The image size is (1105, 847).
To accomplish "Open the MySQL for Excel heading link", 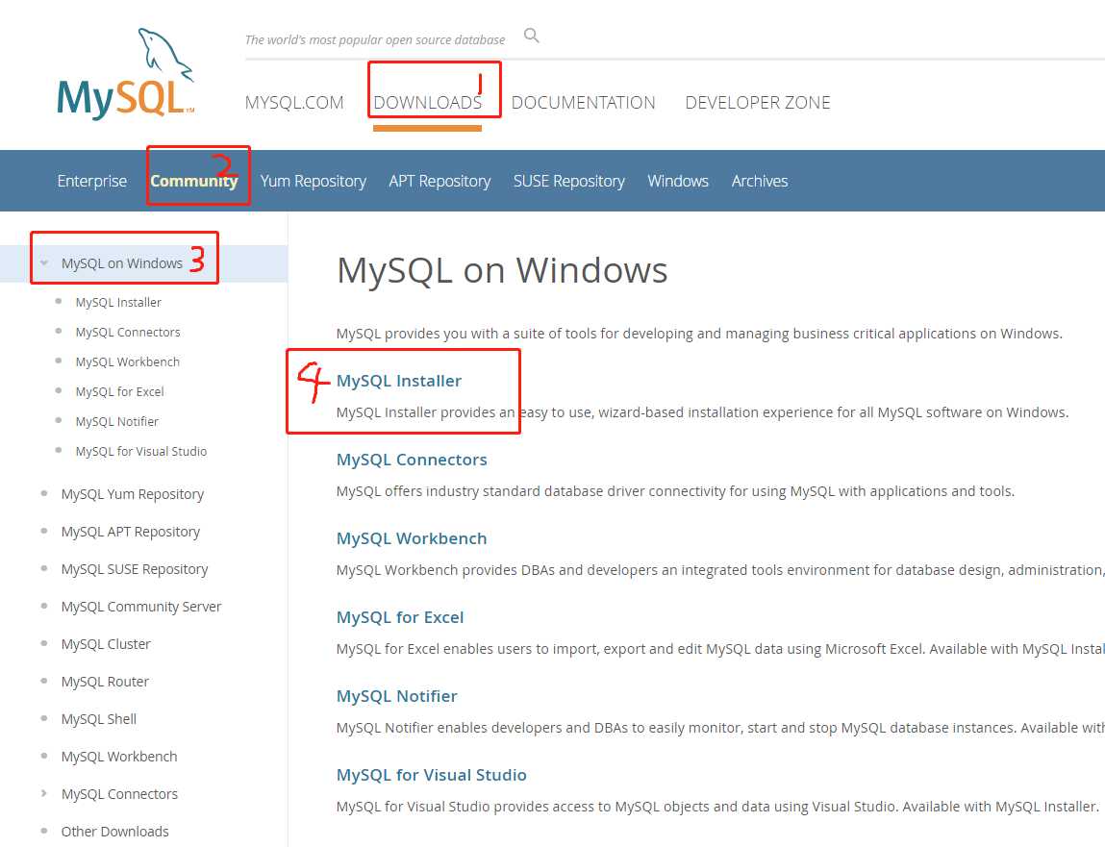I will pos(399,617).
